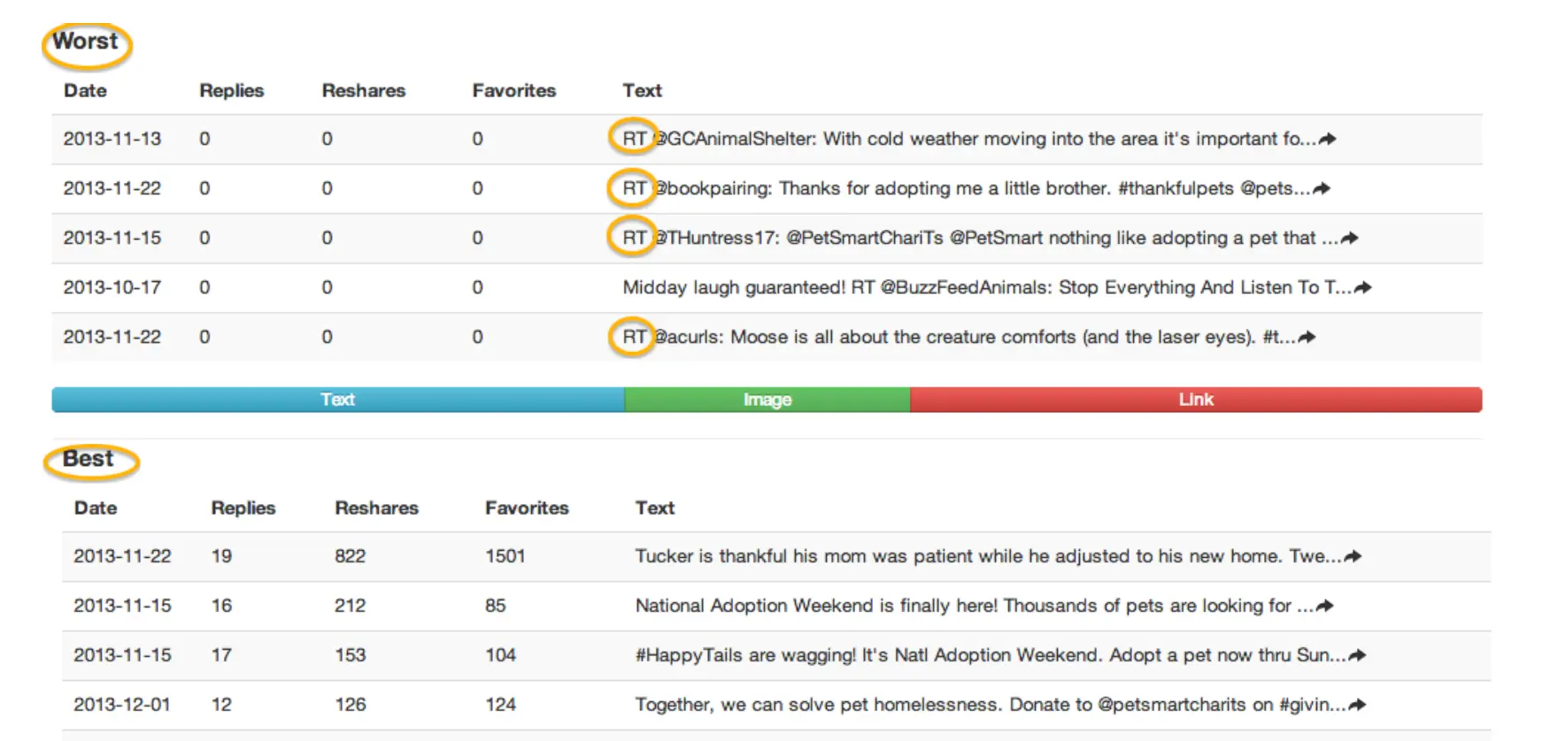Select the blue Text bar segment
Viewport: 1542px width, 741px height.
337,400
